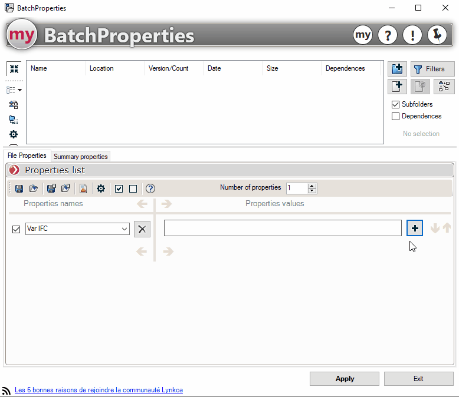Click the Exit button
459x397 pixels.
coord(419,379)
